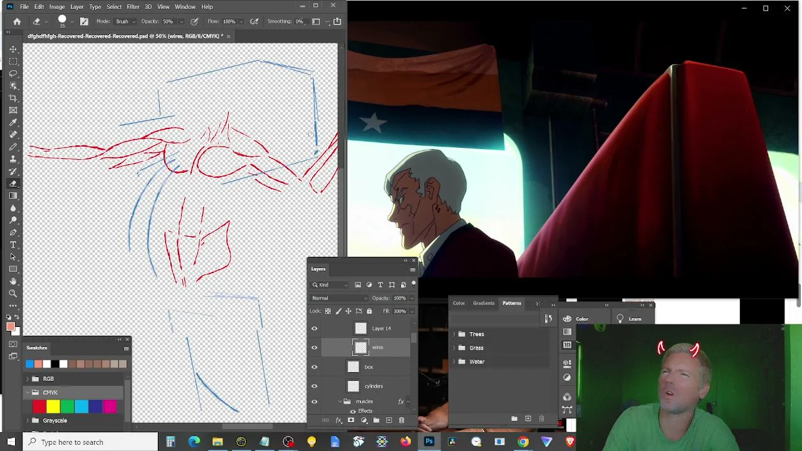Open the Image menu

click(x=57, y=7)
